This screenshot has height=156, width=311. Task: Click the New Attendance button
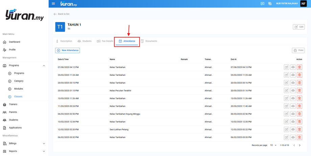[68, 50]
